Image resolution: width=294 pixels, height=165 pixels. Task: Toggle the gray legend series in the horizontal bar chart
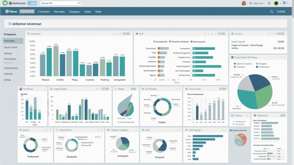click(x=154, y=42)
